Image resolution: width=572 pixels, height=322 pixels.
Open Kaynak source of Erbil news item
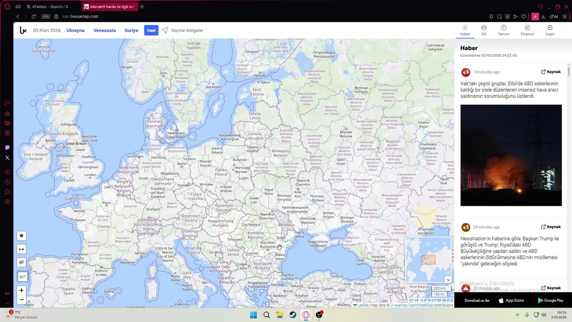(551, 72)
